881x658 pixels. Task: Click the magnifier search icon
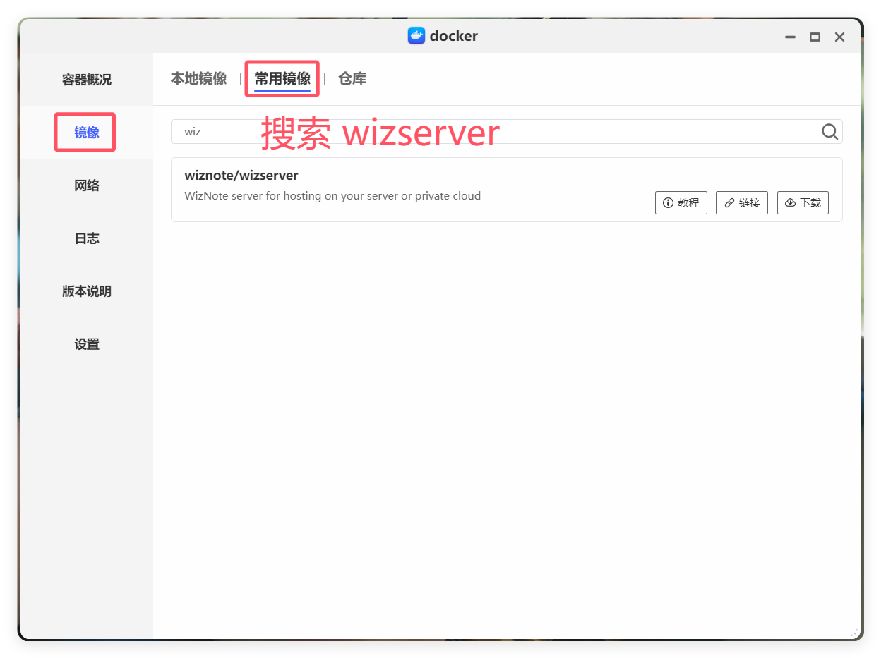pyautogui.click(x=829, y=131)
